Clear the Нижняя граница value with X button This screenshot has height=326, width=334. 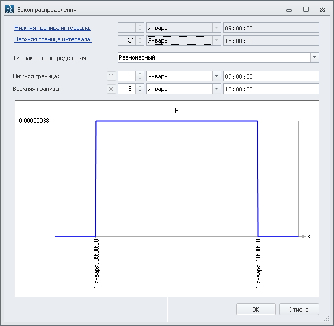(x=111, y=76)
